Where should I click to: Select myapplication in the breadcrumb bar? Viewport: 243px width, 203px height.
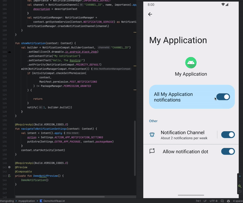(x=27, y=201)
